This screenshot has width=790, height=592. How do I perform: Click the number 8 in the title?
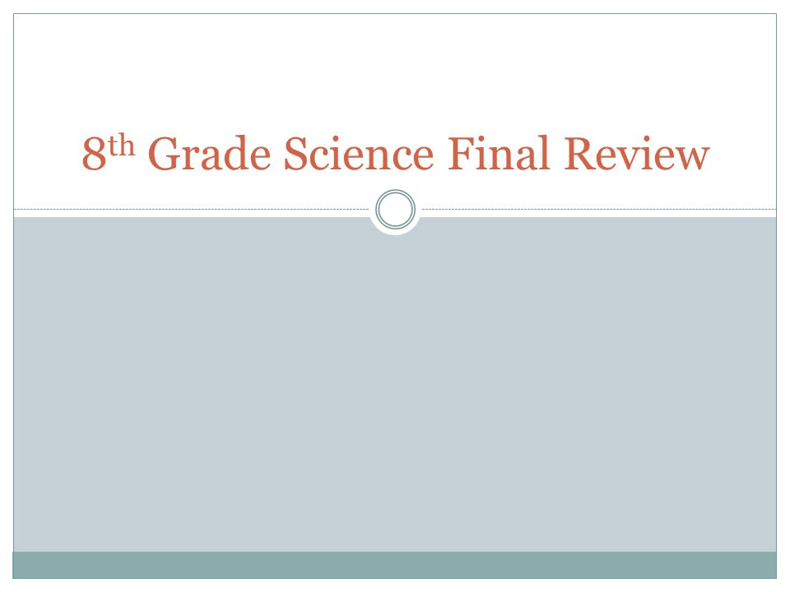click(x=94, y=154)
